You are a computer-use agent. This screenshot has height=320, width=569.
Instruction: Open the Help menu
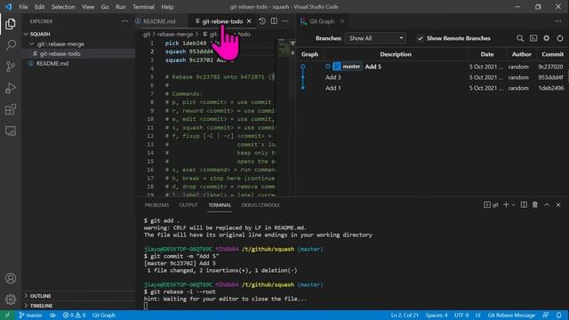[x=167, y=7]
